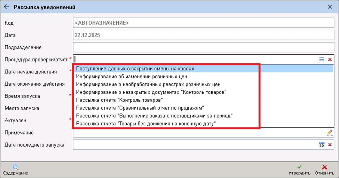Image resolution: width=339 pixels, height=178 pixels.
Task: Open list icon in Процедура проверки/отчет field
Action: (x=322, y=60)
